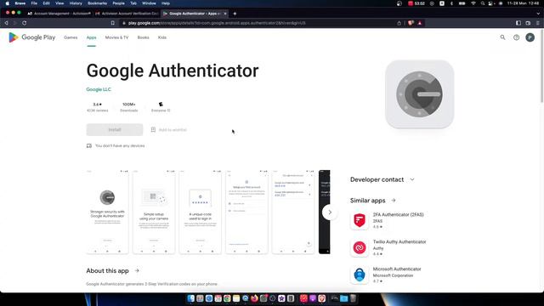Show next screenshots with carousel arrow
Image resolution: width=544 pixels, height=306 pixels.
point(330,212)
